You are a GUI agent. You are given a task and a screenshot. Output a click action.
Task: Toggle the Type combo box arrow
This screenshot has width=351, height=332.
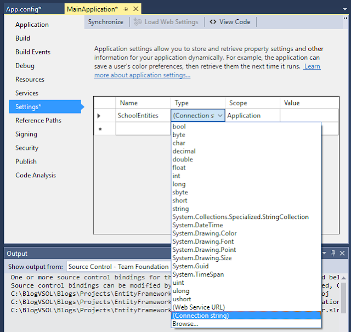220,116
